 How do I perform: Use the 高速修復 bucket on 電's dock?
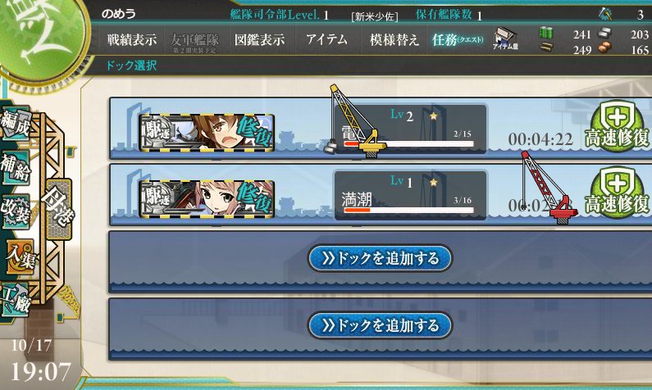[617, 127]
